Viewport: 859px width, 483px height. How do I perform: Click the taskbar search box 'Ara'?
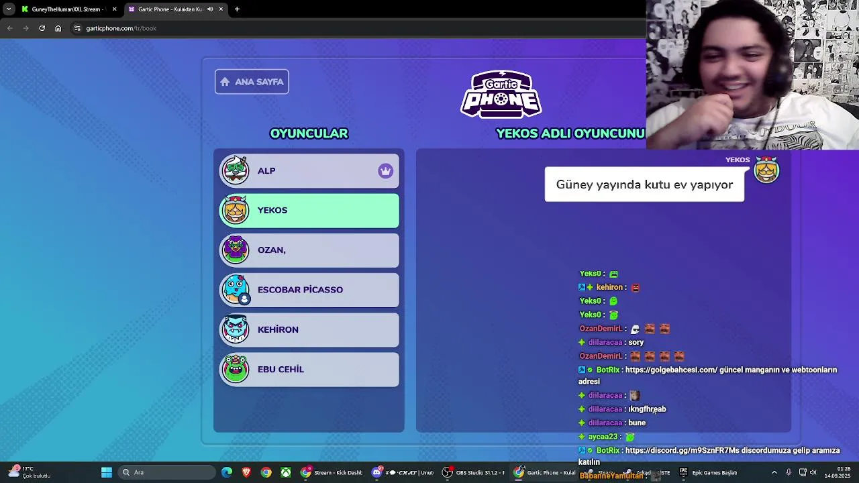click(168, 472)
